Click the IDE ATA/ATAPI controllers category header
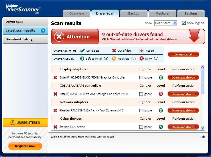The height and width of the screenshot is (157, 211). 81,86
